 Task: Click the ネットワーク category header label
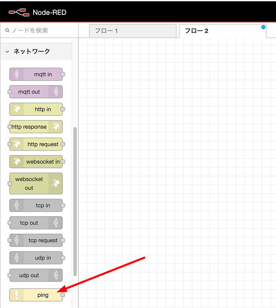pos(31,51)
